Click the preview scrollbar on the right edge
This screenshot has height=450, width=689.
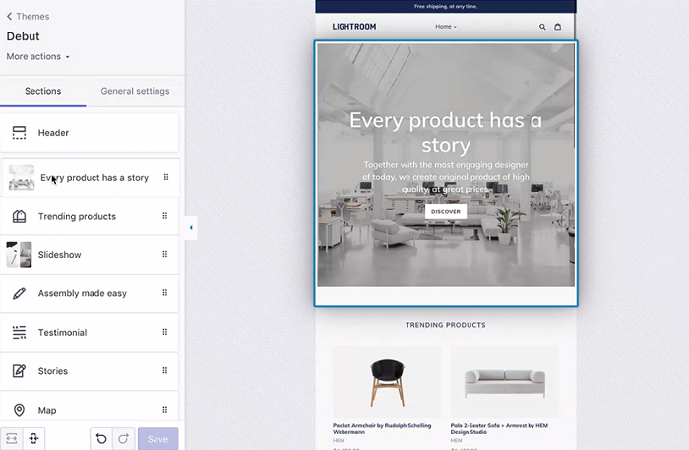click(574, 96)
